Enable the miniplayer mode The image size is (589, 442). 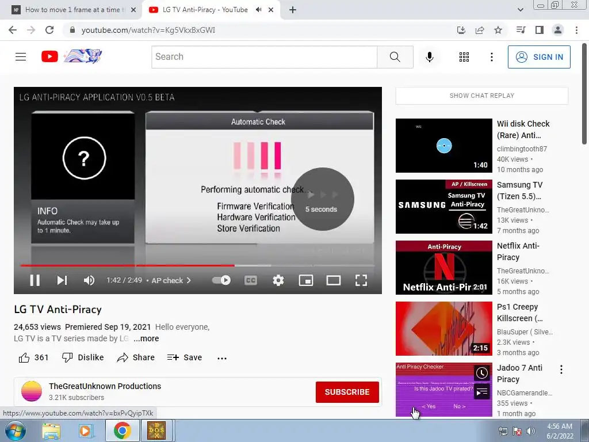coord(306,280)
